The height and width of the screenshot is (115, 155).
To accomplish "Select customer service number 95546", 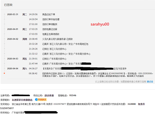I will click(x=73, y=96).
